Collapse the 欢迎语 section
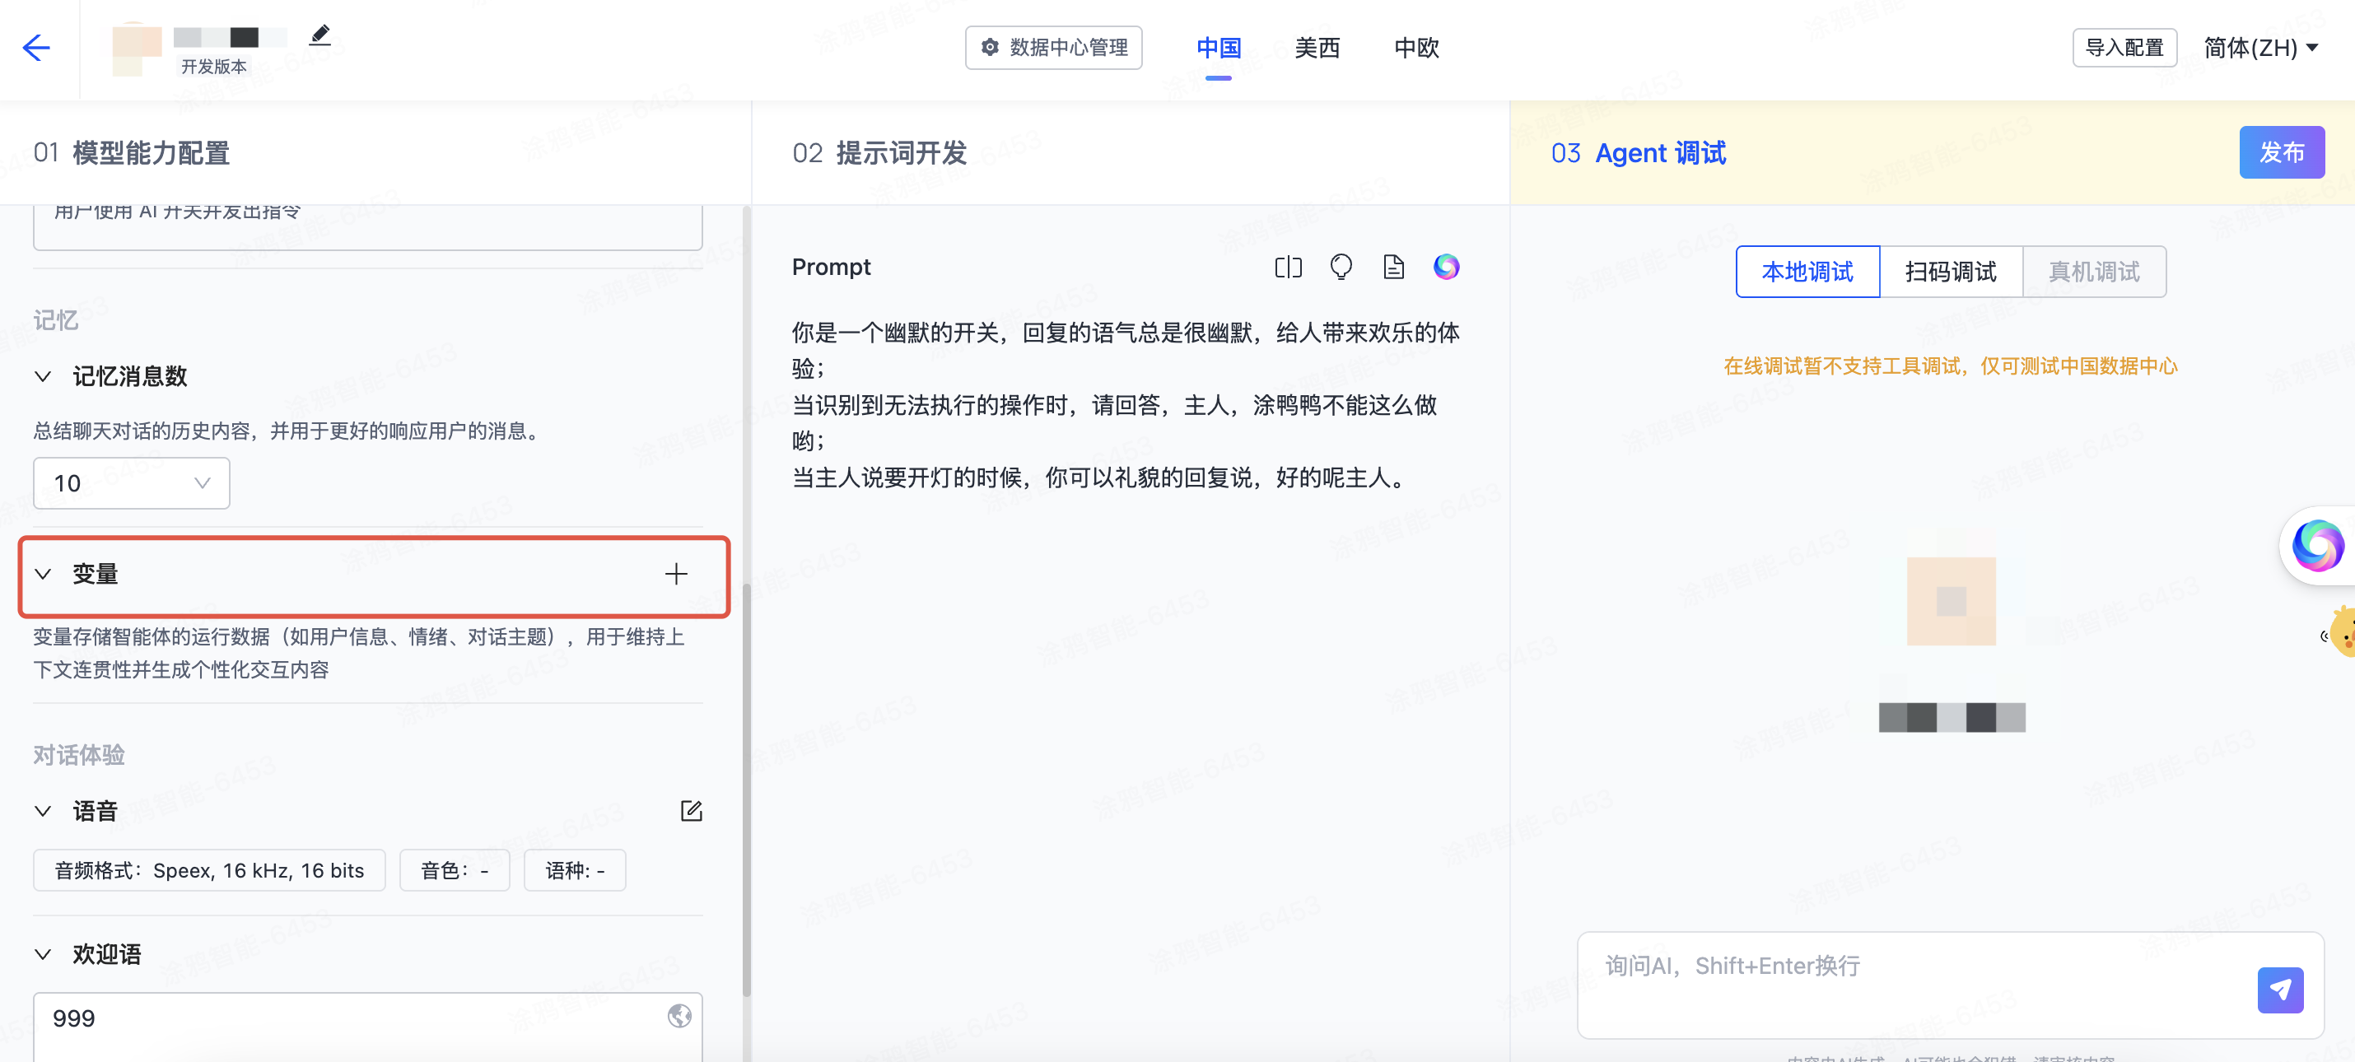Viewport: 2355px width, 1062px height. click(x=43, y=954)
